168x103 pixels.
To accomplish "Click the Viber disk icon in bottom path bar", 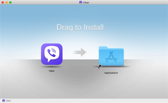I will click(x=4, y=101).
